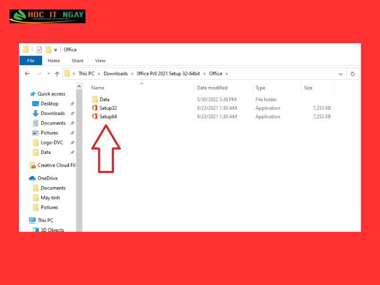Expand the address bar history dropdown
This screenshot has height=285, width=380.
[341, 74]
